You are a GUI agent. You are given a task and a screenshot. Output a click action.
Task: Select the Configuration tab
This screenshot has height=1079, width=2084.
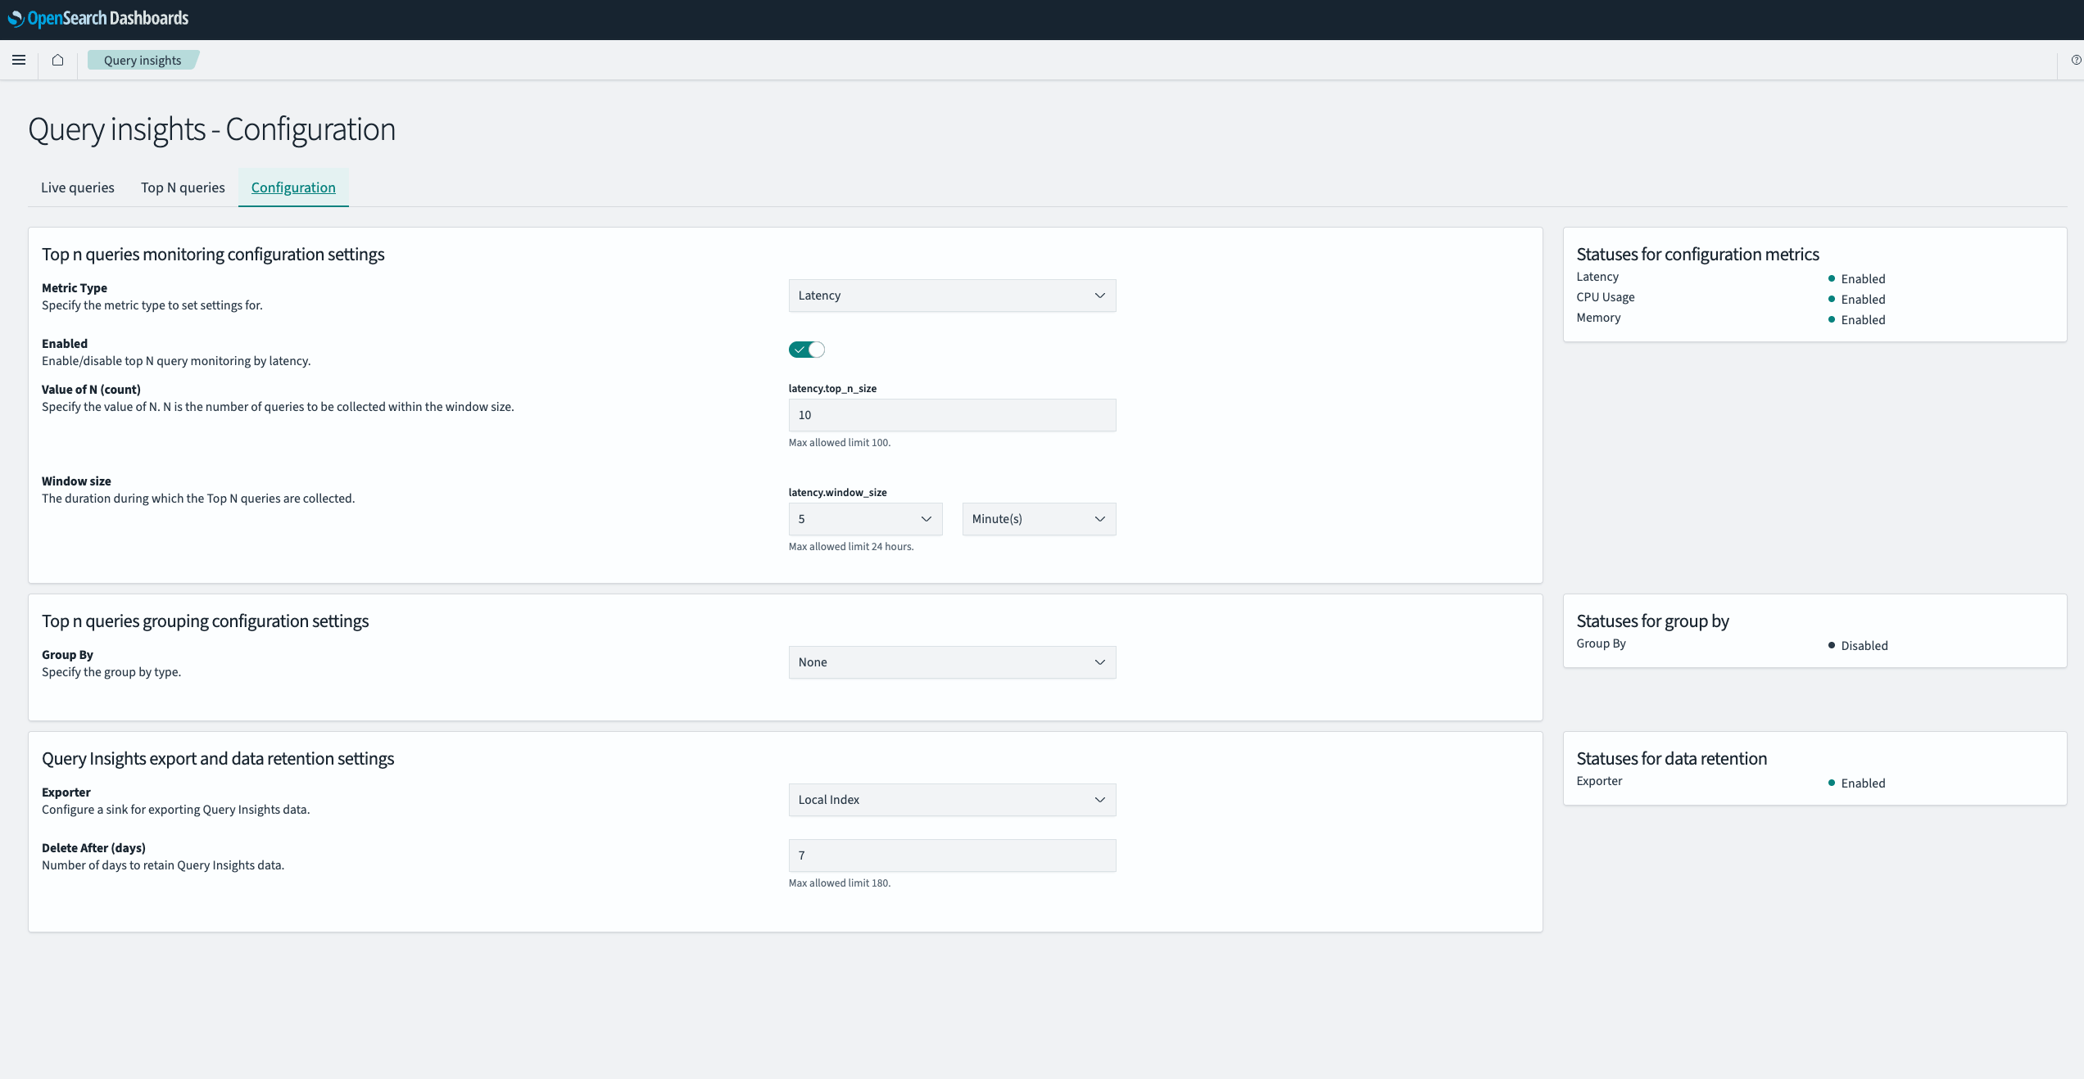pos(293,187)
